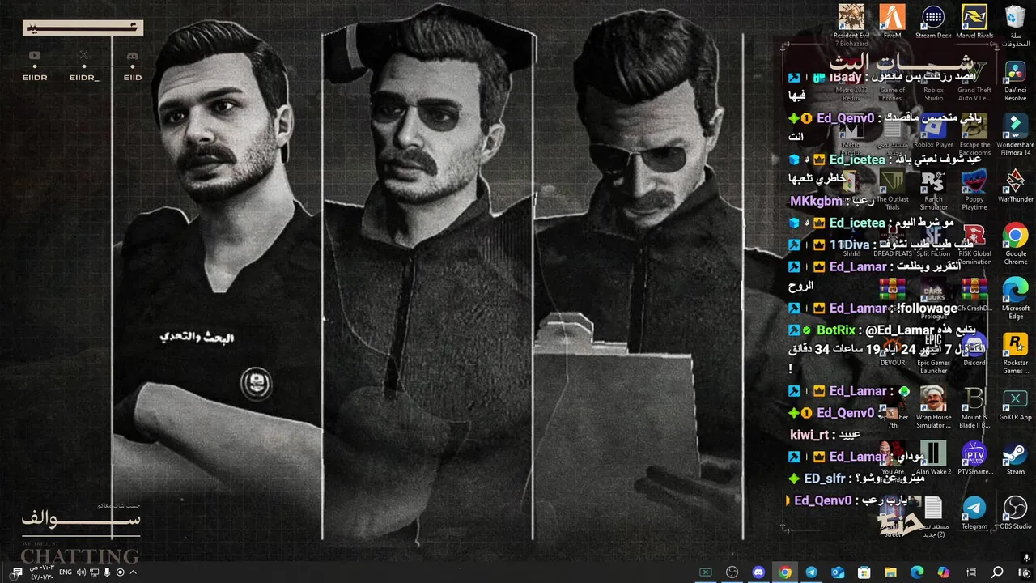
Task: Switch to GoXLR app on the taskbar
Action: point(706,572)
